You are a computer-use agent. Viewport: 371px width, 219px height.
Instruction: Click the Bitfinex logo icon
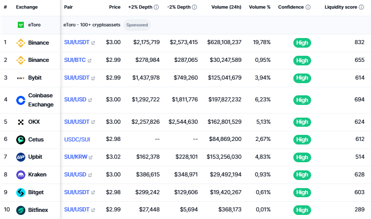click(21, 210)
